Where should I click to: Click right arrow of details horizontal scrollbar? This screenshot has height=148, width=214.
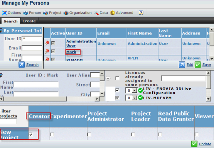(97, 99)
